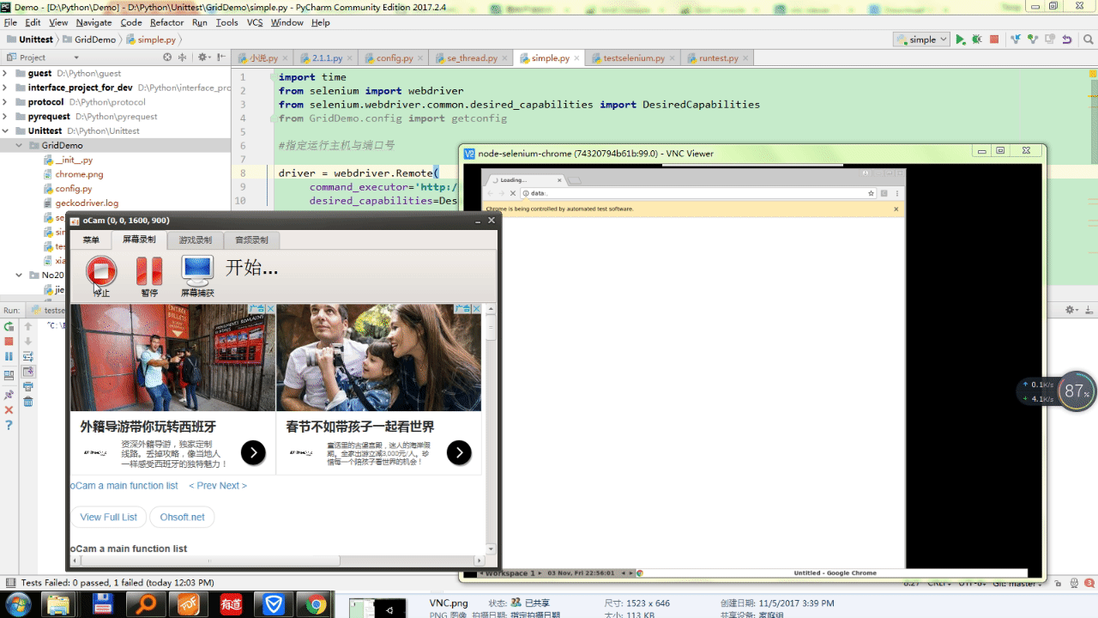
Task: Click Ohsoft.net button in oCam
Action: (x=182, y=518)
